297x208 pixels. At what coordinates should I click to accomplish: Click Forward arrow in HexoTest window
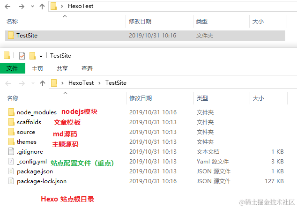(22, 7)
